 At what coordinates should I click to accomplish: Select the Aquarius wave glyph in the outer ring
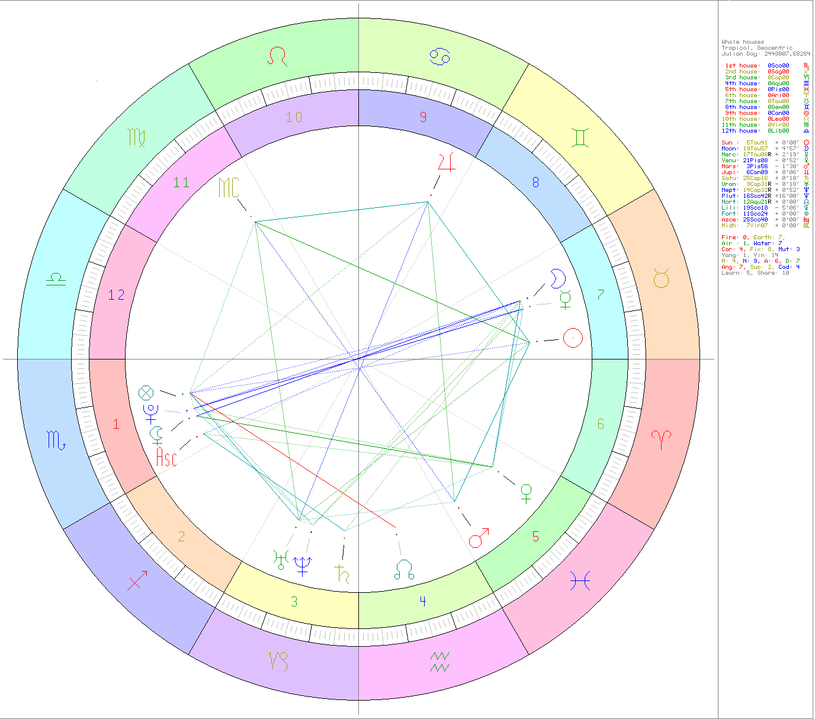click(440, 662)
